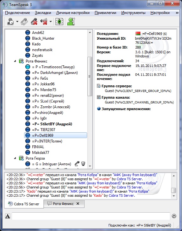Select user Kado in the channel tree
Image resolution: width=182 pixels, height=231 pixels.
pyautogui.click(x=36, y=44)
